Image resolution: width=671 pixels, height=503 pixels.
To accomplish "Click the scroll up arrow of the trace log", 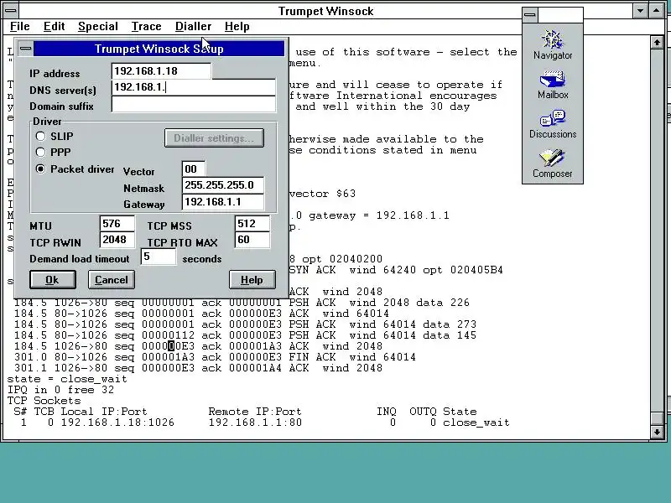I will 657,43.
